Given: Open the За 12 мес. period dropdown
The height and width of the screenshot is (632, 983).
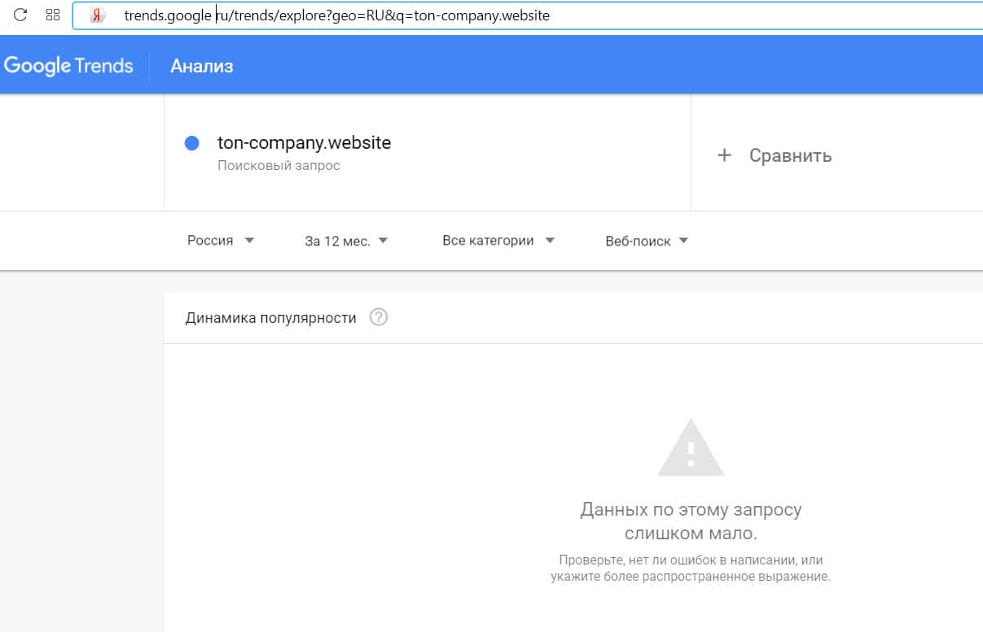Looking at the screenshot, I should 346,241.
